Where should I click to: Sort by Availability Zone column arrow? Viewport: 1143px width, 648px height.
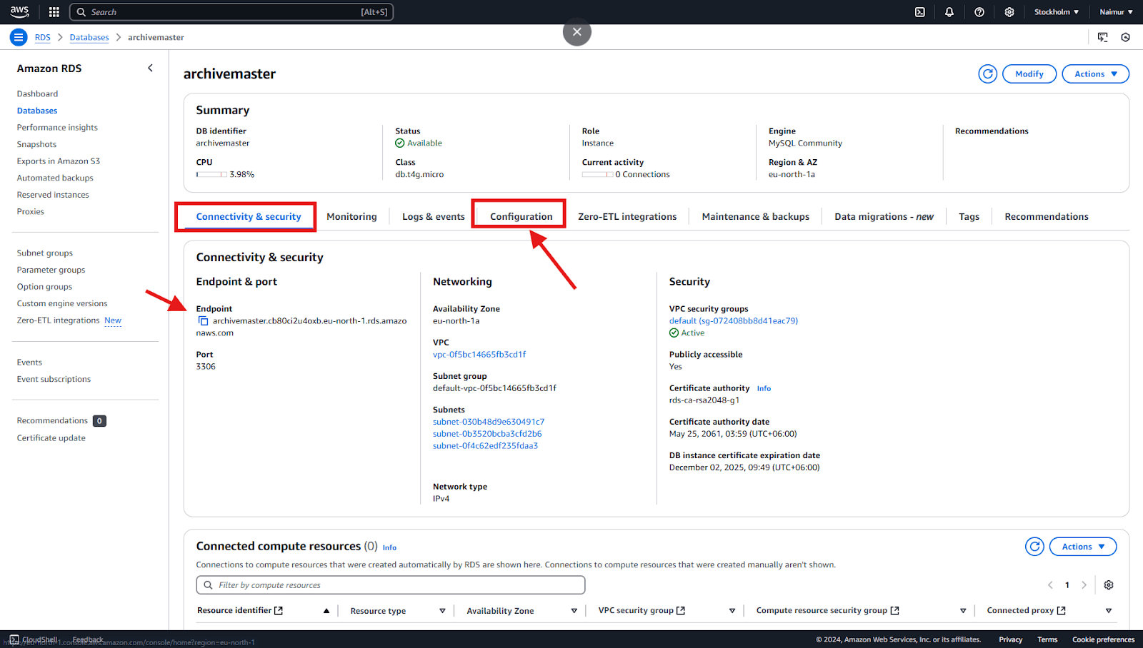574,611
